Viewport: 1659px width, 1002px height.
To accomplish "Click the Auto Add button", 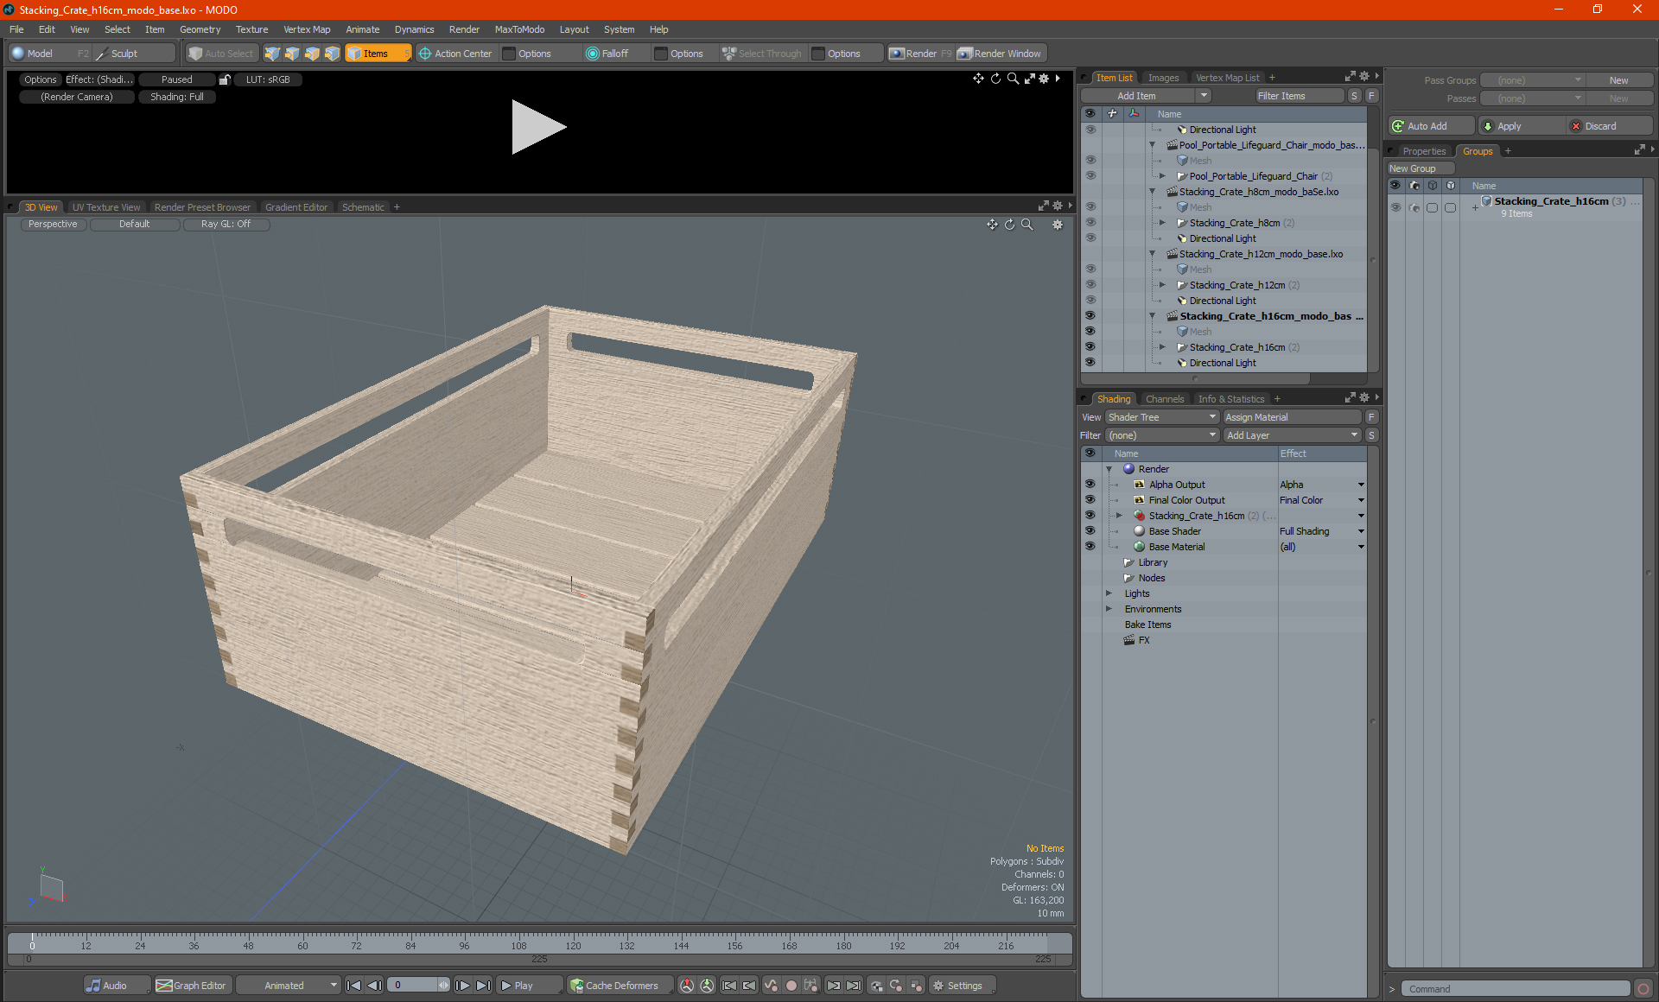I will (1427, 126).
